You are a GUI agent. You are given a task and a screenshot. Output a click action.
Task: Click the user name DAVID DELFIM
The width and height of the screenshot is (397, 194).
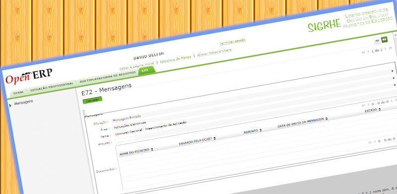[148, 56]
